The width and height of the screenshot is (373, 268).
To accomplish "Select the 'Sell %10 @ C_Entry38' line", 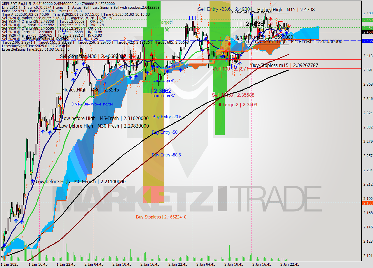I will tap(53, 21).
